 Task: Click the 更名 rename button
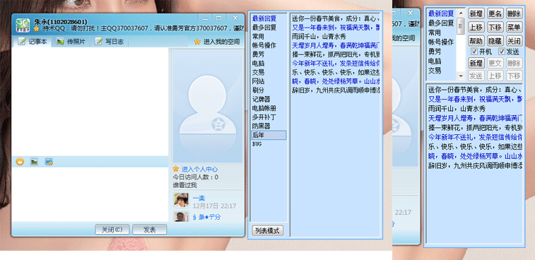pos(495,13)
